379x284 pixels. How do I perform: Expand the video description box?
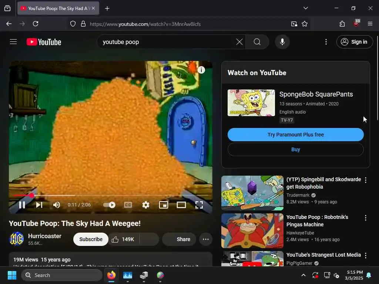click(x=110, y=260)
